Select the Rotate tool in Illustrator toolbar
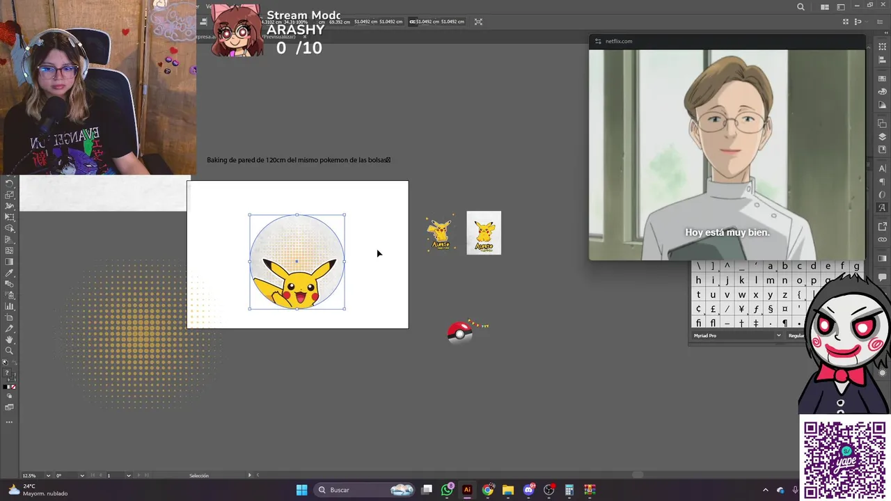Viewport: 891px width, 501px height. click(x=10, y=184)
